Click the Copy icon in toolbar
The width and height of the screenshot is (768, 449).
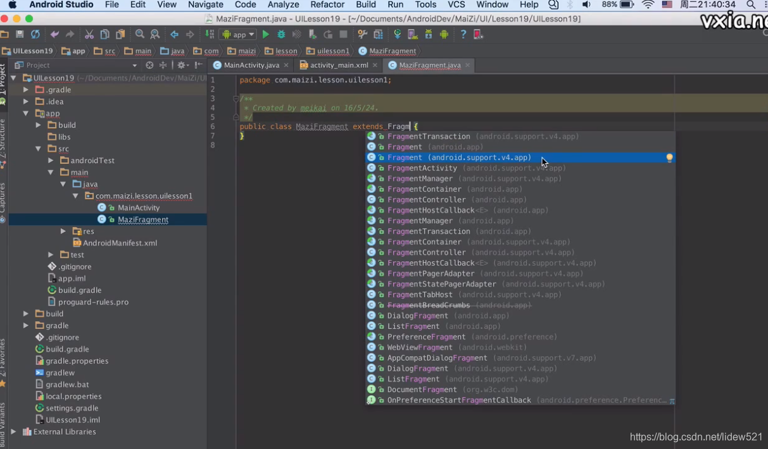click(x=104, y=34)
